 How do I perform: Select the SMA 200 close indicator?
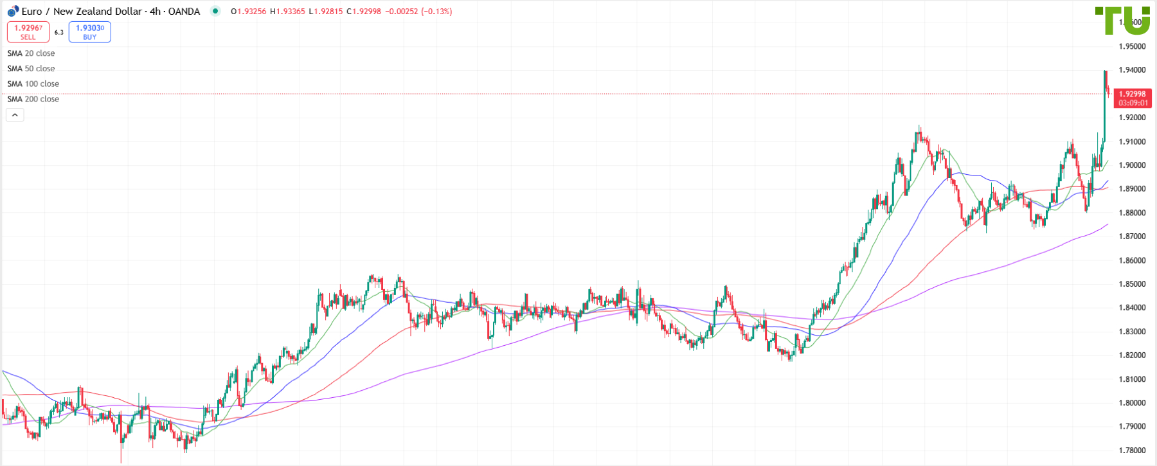(x=33, y=100)
